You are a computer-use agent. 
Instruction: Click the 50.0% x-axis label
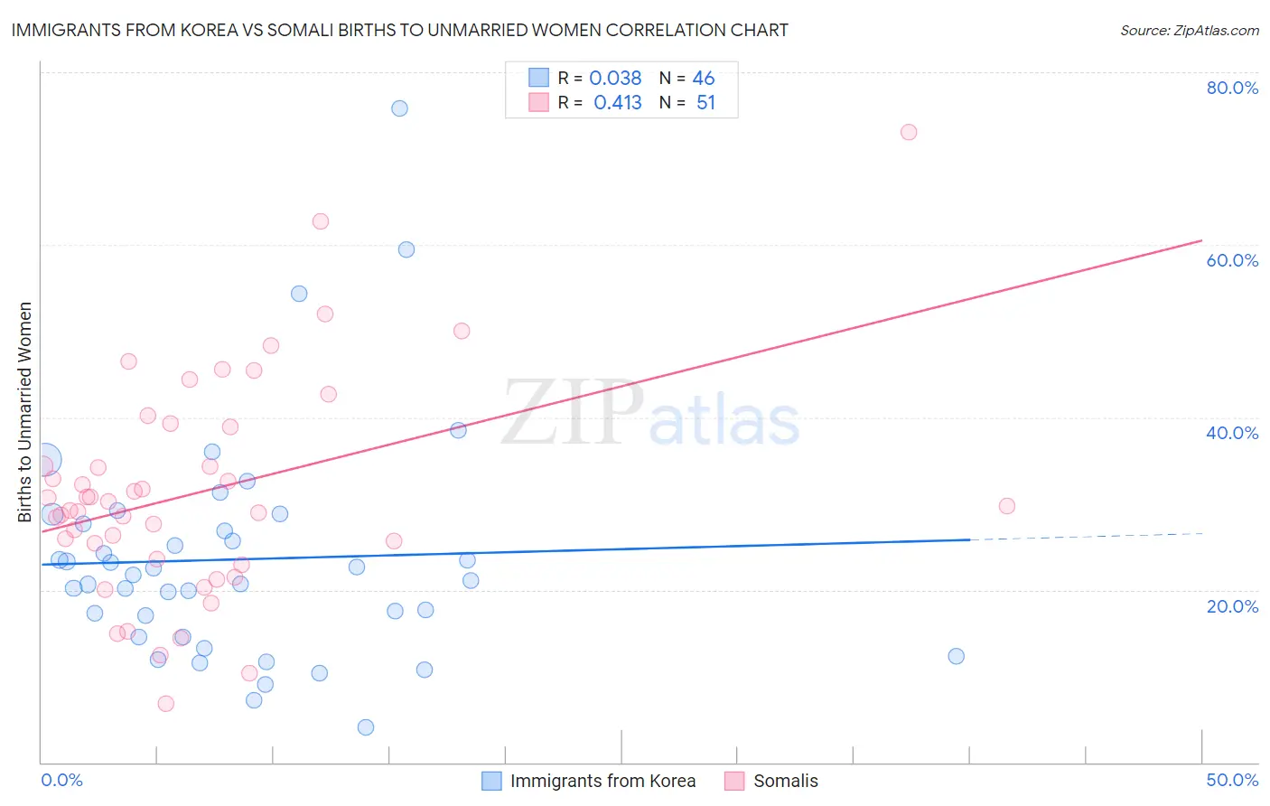(1232, 780)
